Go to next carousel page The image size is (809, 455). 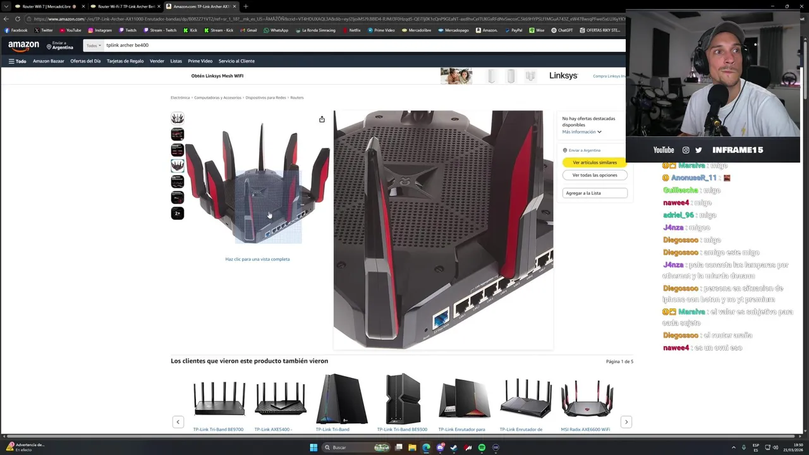tap(626, 422)
